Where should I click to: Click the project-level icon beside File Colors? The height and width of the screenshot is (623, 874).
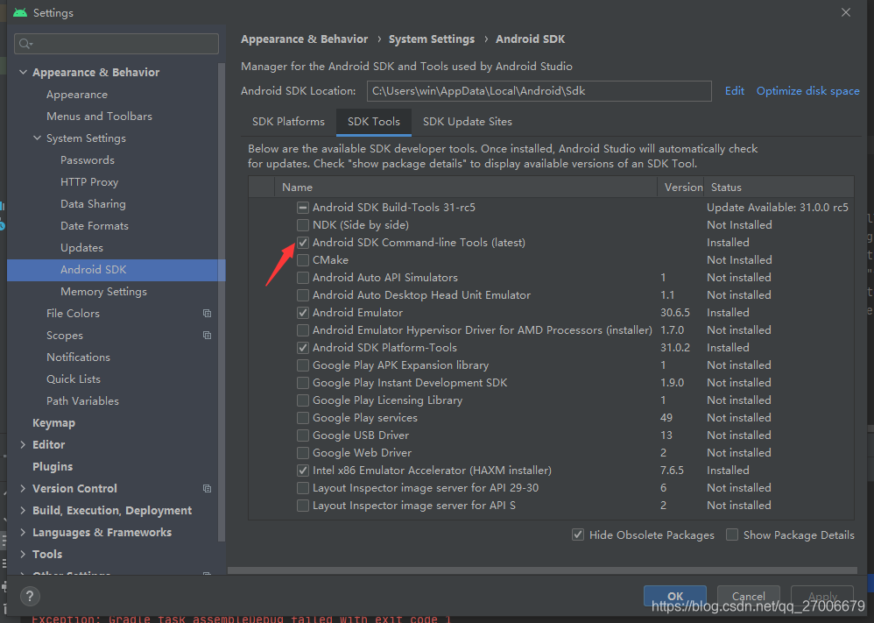click(207, 314)
